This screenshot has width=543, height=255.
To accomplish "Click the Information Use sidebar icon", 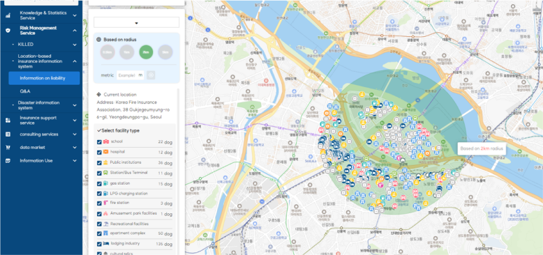I will coord(8,161).
